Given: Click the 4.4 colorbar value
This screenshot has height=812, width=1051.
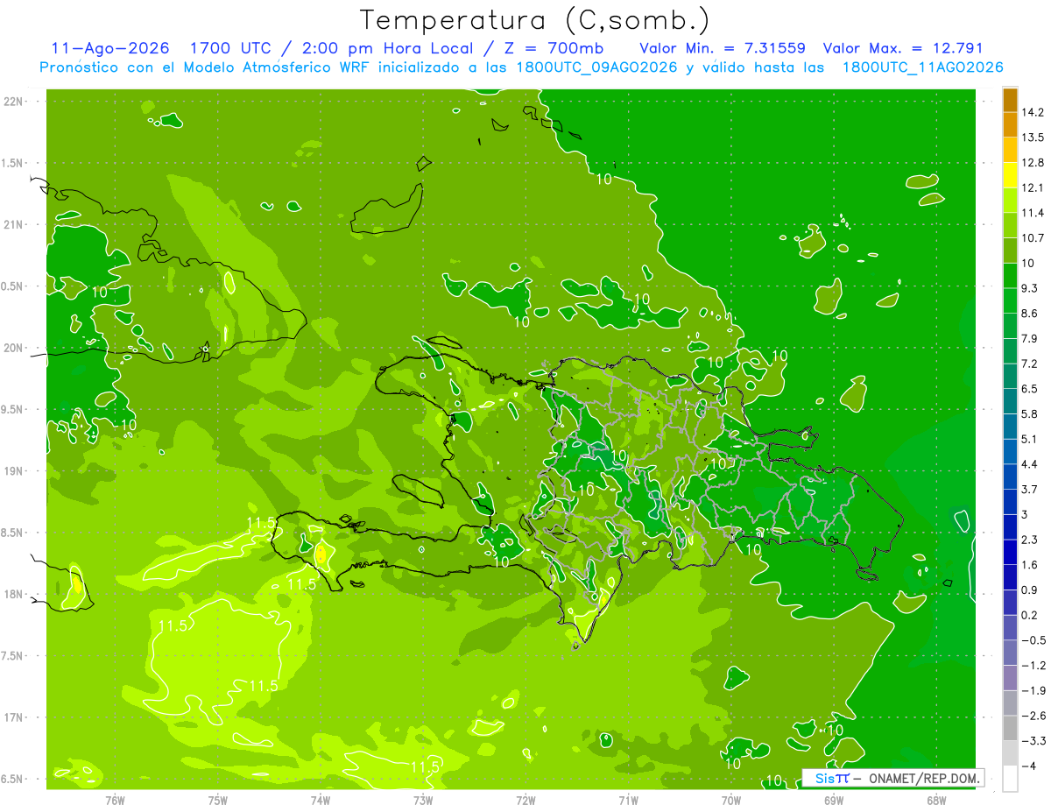Looking at the screenshot, I should (x=1029, y=463).
